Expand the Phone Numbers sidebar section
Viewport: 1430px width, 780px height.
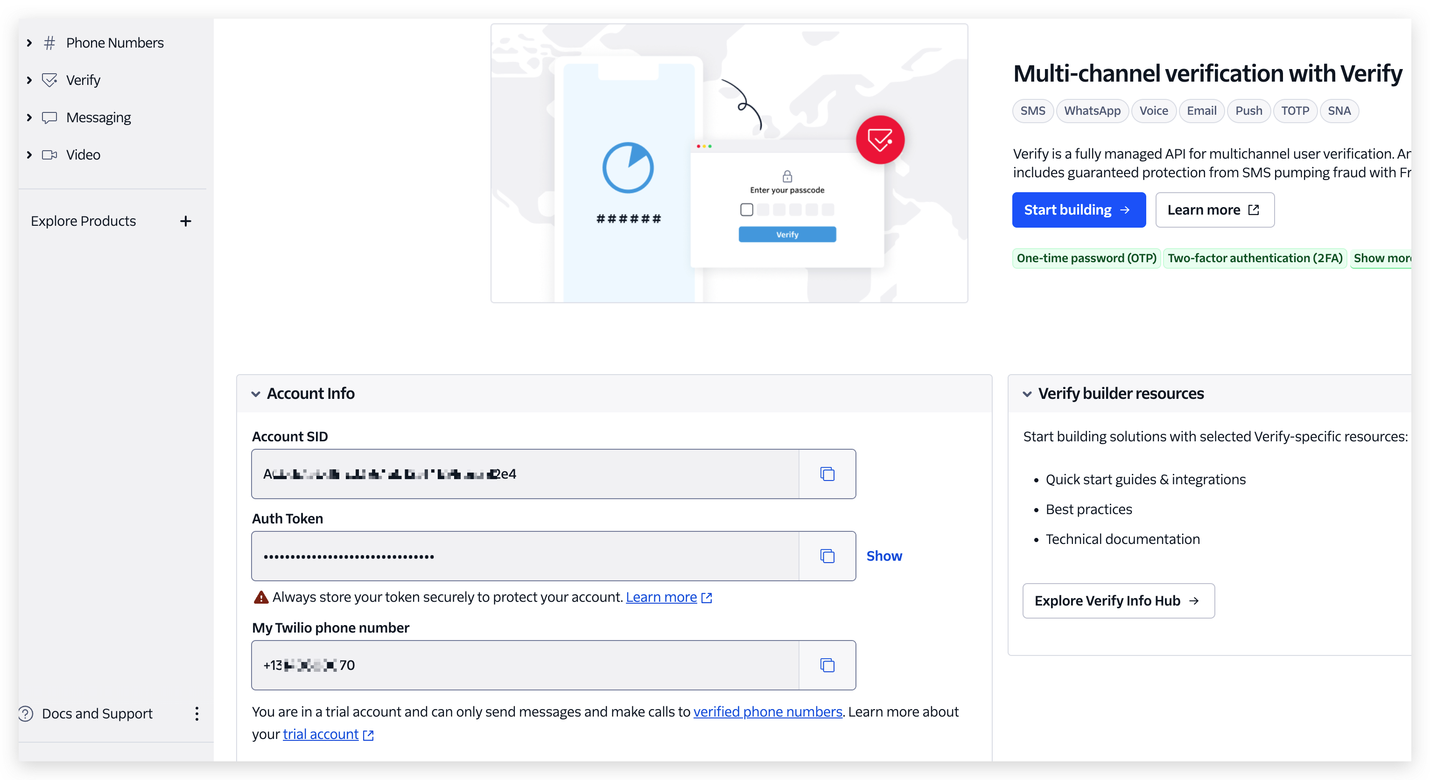tap(29, 43)
